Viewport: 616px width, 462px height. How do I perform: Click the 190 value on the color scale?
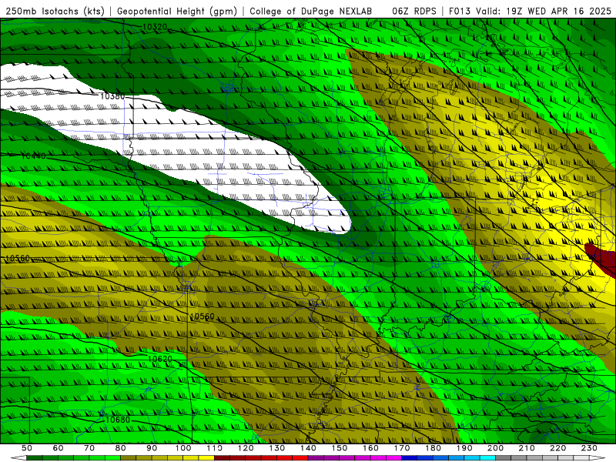pyautogui.click(x=465, y=448)
